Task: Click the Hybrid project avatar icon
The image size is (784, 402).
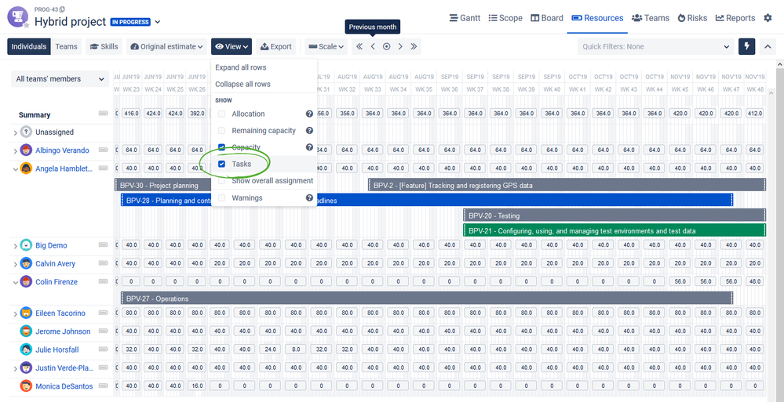Action: click(17, 17)
